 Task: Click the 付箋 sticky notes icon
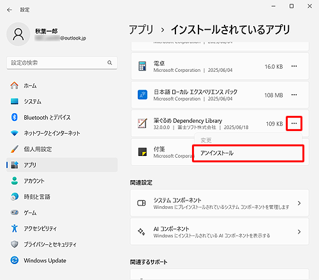(x=142, y=152)
